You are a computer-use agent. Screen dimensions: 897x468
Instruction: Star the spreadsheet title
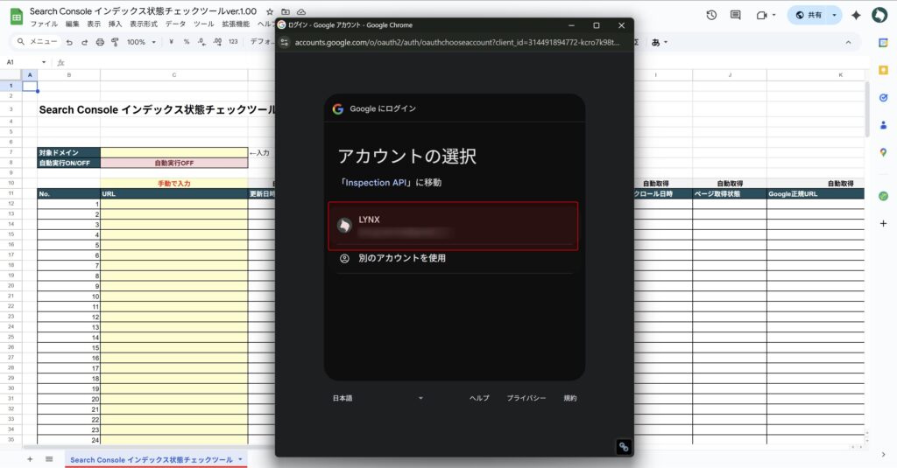click(270, 11)
